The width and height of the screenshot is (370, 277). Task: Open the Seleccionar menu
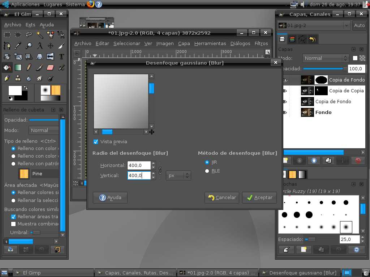(x=127, y=44)
